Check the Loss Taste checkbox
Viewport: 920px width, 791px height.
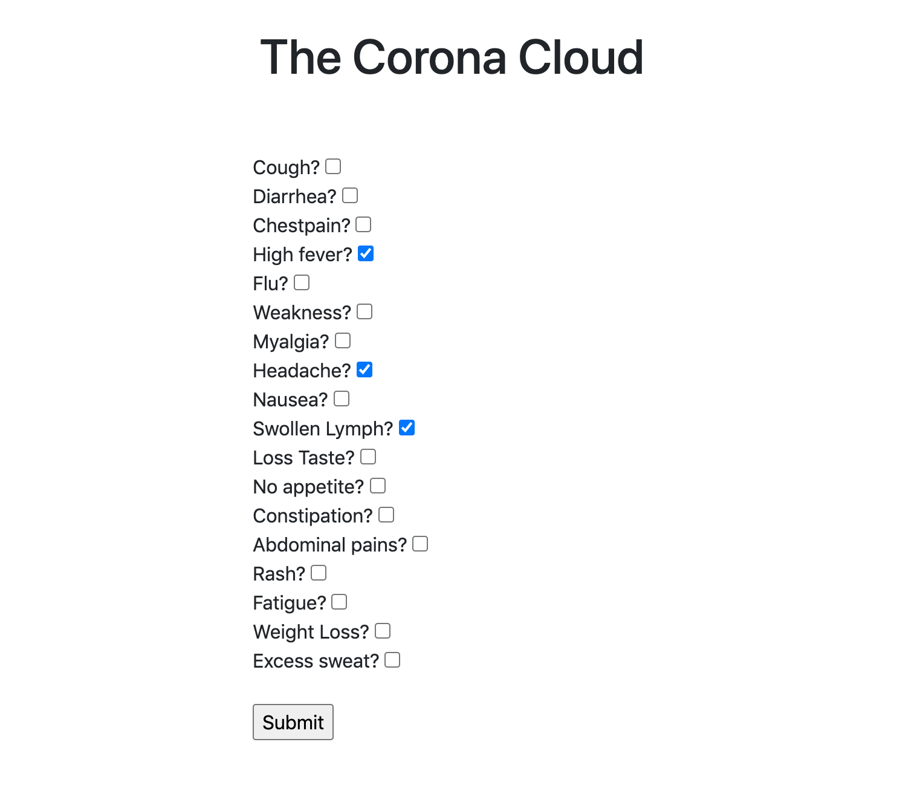[368, 457]
